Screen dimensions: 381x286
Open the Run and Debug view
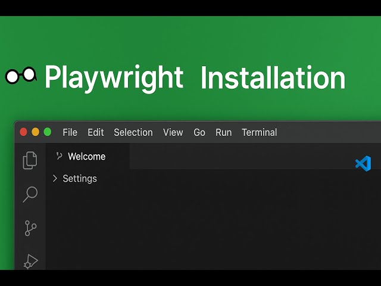30,260
